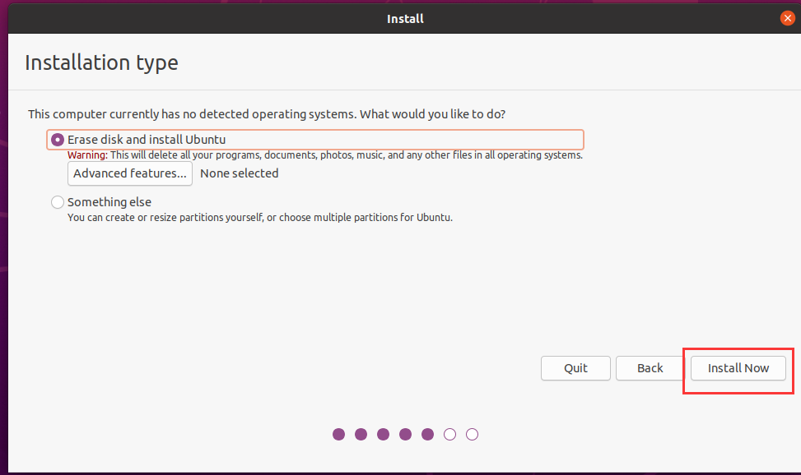
Task: Open the Advanced features dialog
Action: pos(130,173)
